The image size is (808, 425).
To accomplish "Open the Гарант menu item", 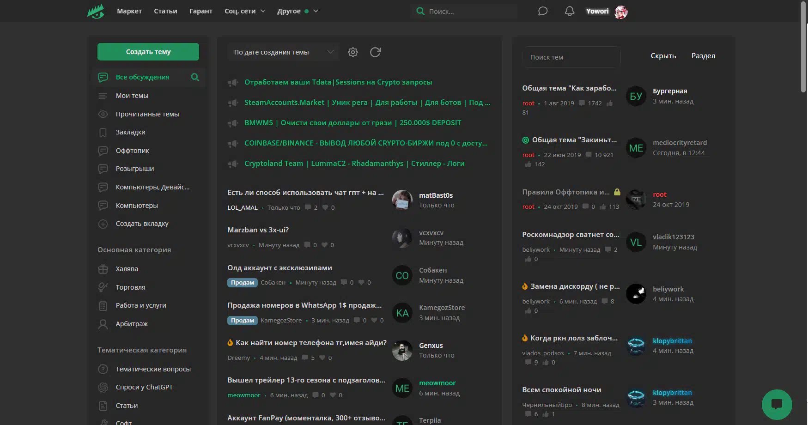I will point(200,11).
